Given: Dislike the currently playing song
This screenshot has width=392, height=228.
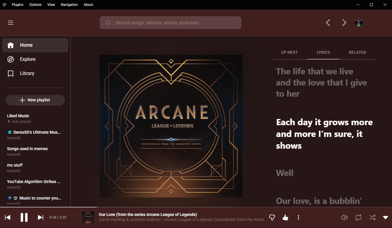Looking at the screenshot, I should [x=272, y=217].
